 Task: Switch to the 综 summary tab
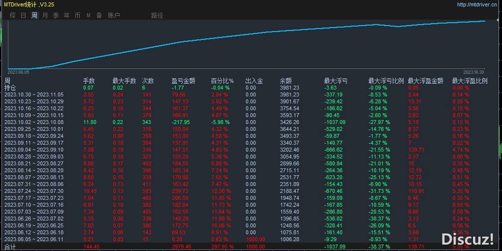click(13, 15)
